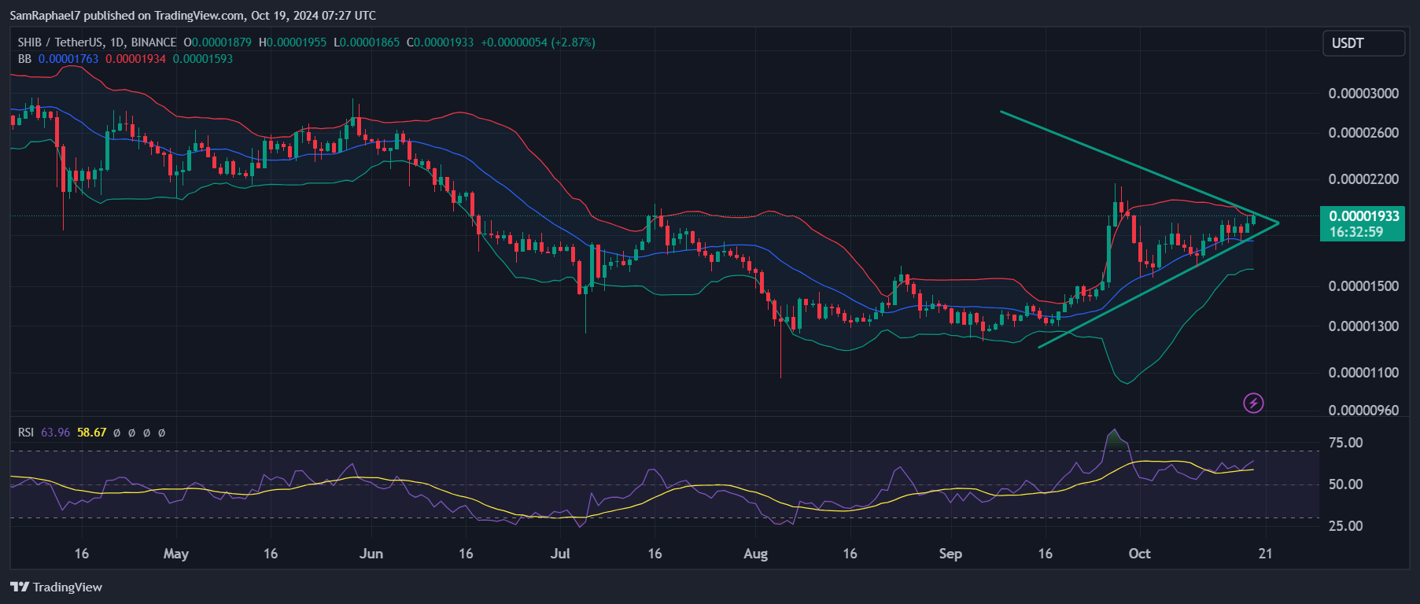Viewport: 1420px width, 604px height.
Task: Click the Oct label on time axis
Action: point(1139,554)
